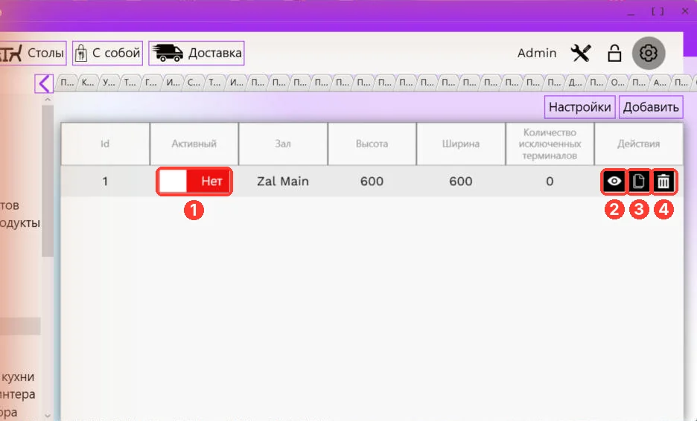Click the sidebar scrollbar up arrow
This screenshot has width=697, height=421.
[x=48, y=100]
